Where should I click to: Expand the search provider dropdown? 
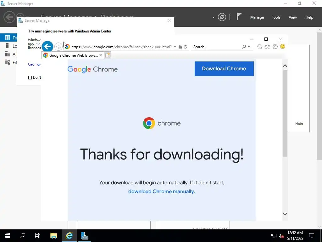click(x=249, y=47)
